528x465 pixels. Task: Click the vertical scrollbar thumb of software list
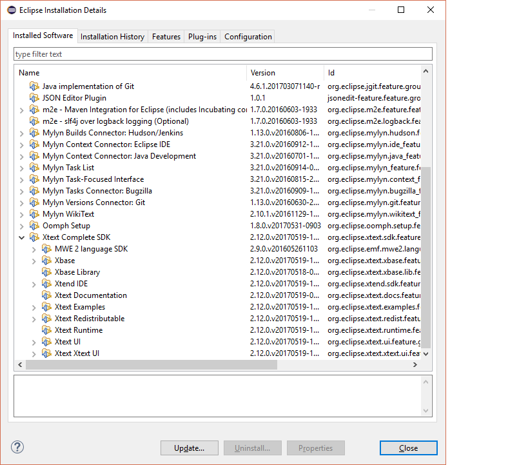[425, 257]
